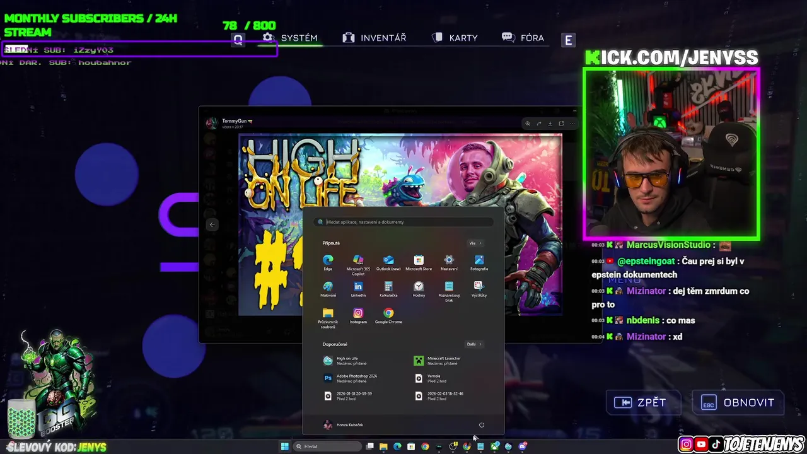Click the E key tab navigation icon
Image resolution: width=807 pixels, height=454 pixels.
(x=568, y=40)
